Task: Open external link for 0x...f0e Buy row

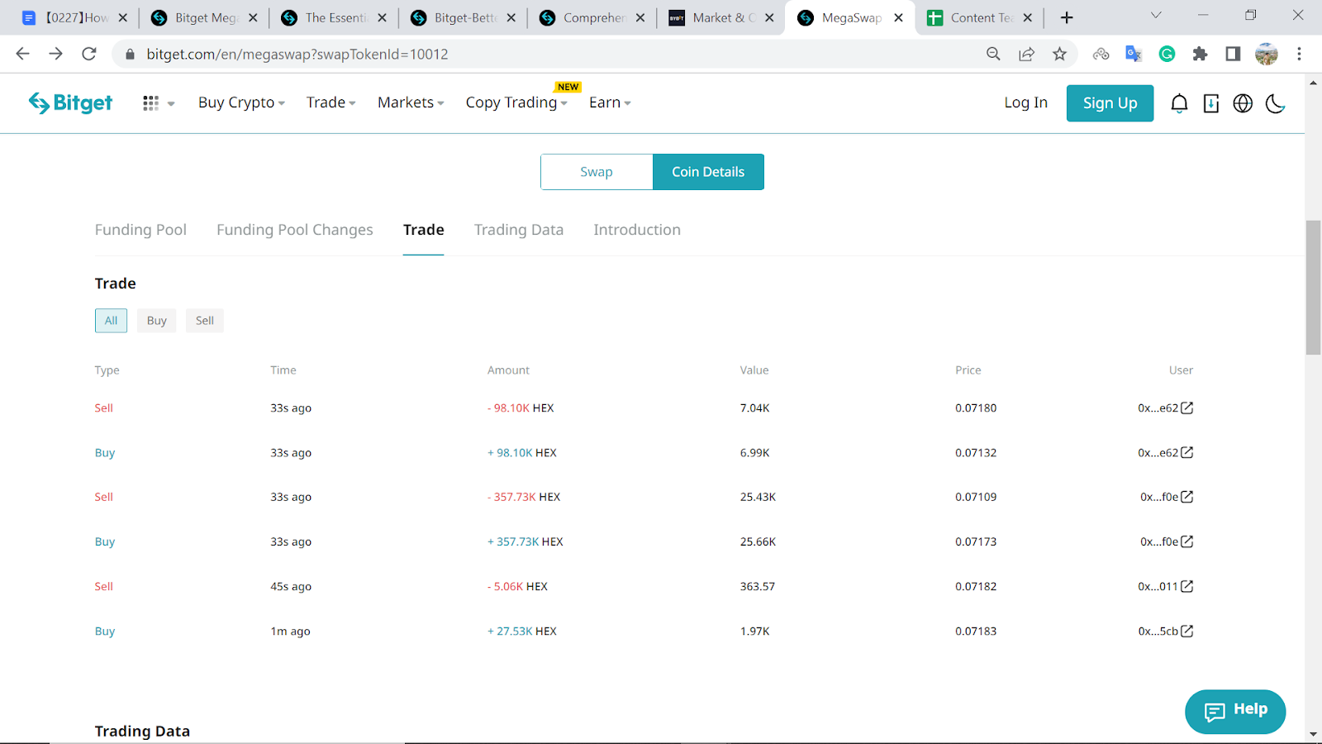Action: point(1187,541)
